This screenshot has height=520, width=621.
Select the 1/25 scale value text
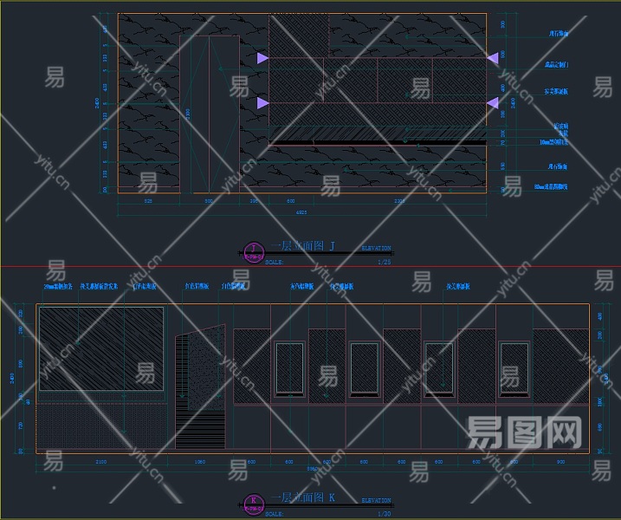coord(385,262)
